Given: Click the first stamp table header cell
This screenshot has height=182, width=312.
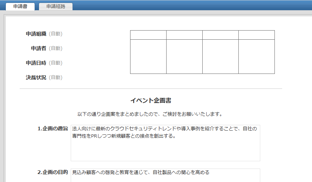Looking at the screenshot, I should [x=148, y=35].
